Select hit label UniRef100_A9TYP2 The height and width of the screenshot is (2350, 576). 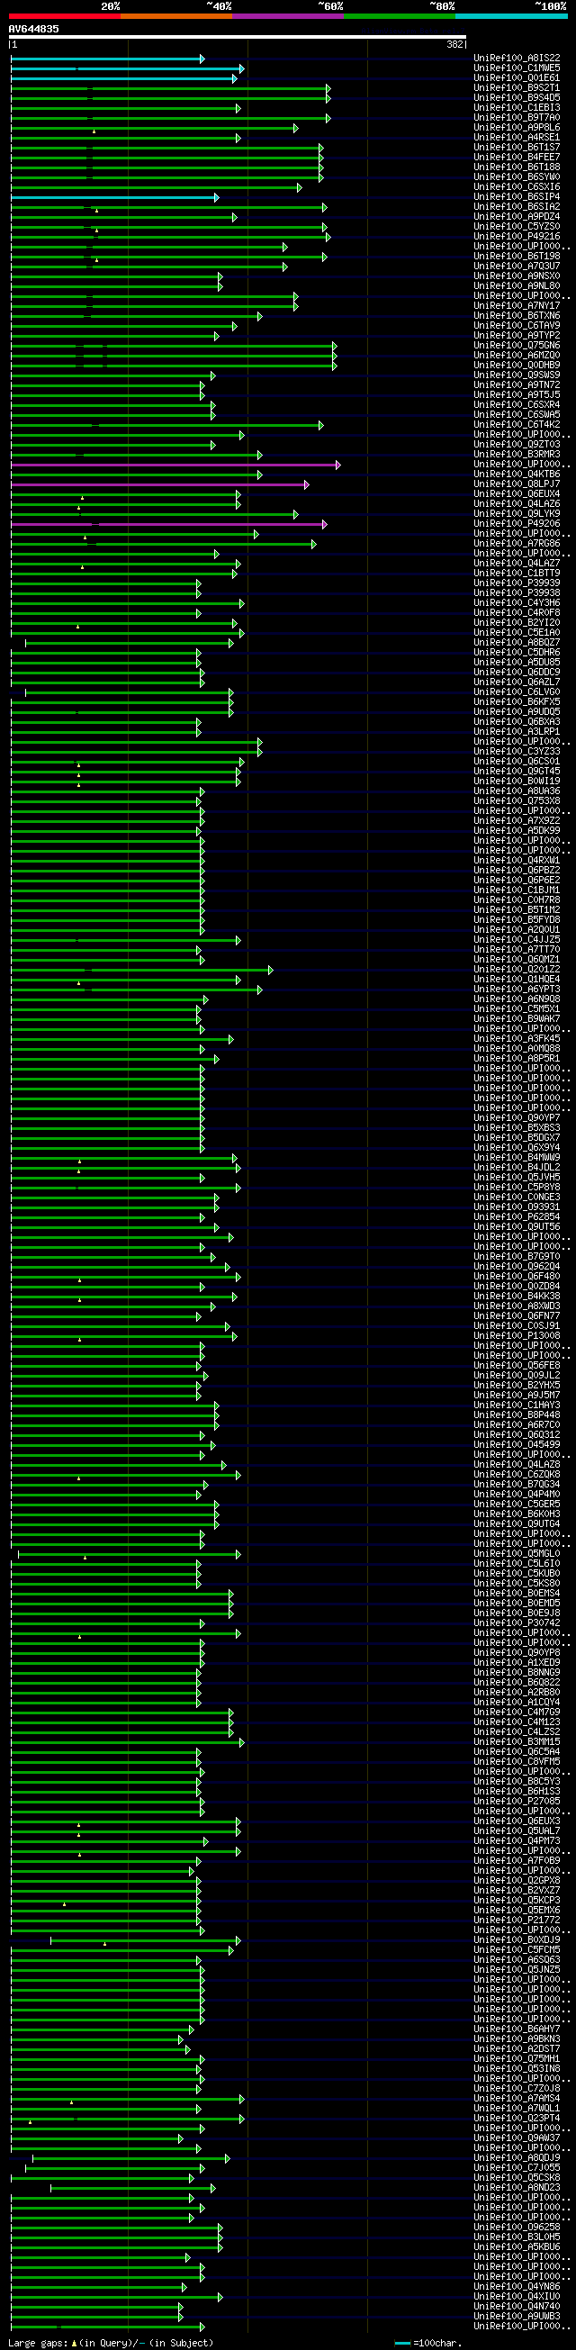tap(517, 336)
